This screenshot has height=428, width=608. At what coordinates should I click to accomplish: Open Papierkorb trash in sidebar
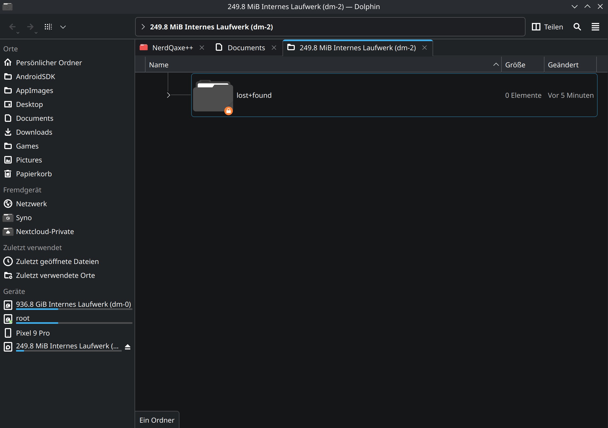click(x=34, y=174)
